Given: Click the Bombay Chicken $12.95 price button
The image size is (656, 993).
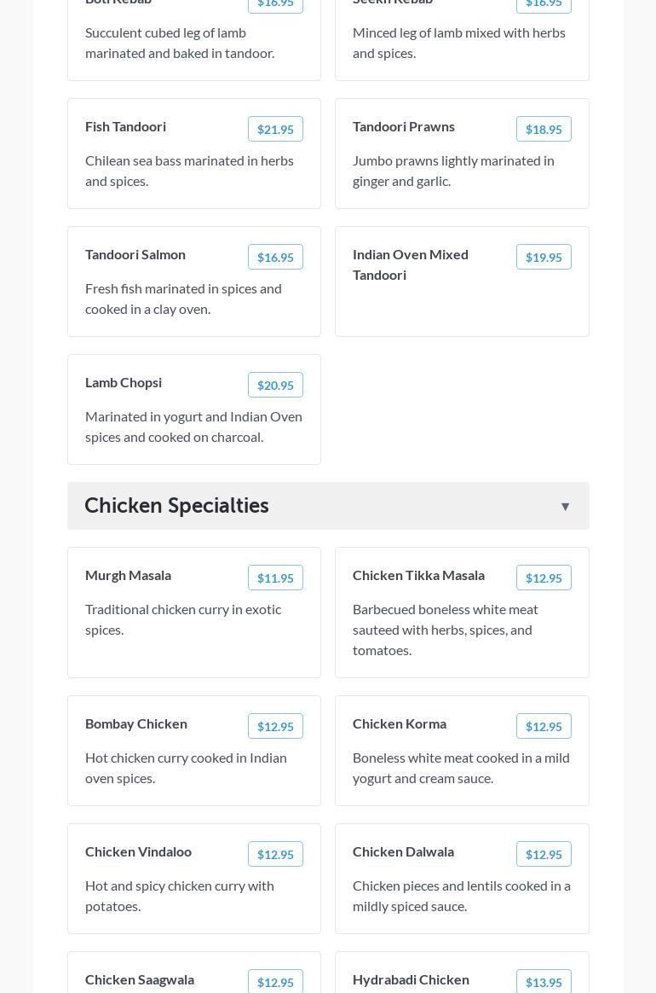Looking at the screenshot, I should point(275,727).
